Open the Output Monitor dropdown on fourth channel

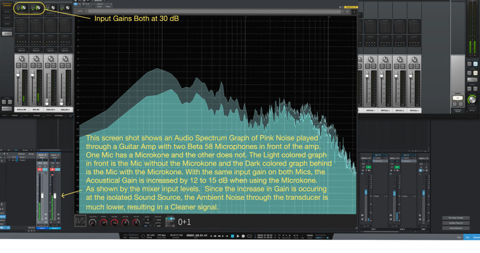(x=65, y=50)
